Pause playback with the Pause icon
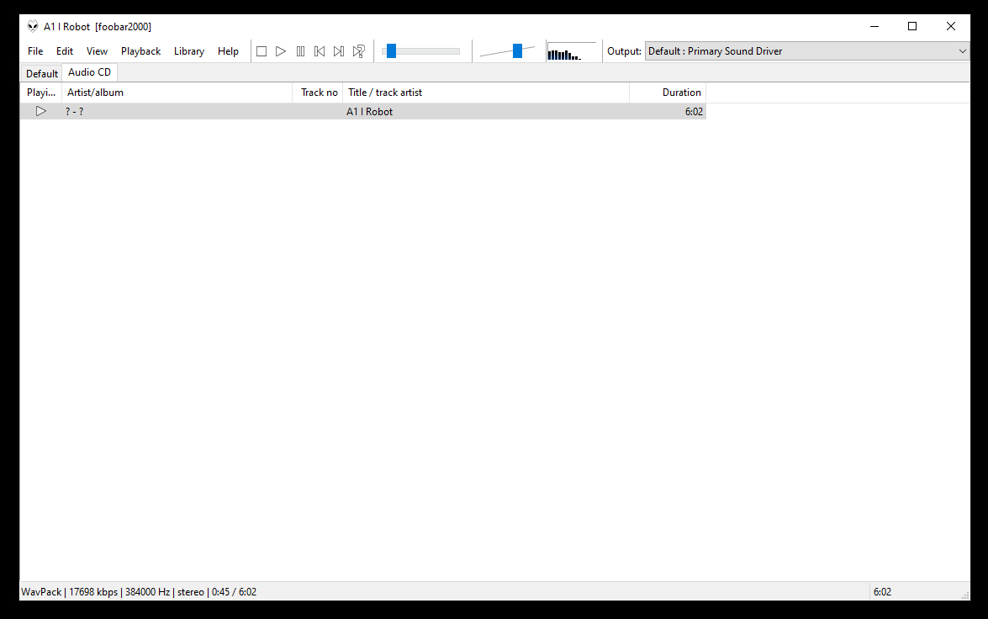Viewport: 988px width, 619px height. click(300, 51)
